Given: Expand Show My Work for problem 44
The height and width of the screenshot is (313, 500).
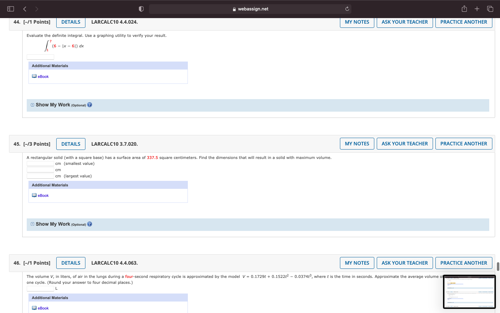Looking at the screenshot, I should coord(32,104).
